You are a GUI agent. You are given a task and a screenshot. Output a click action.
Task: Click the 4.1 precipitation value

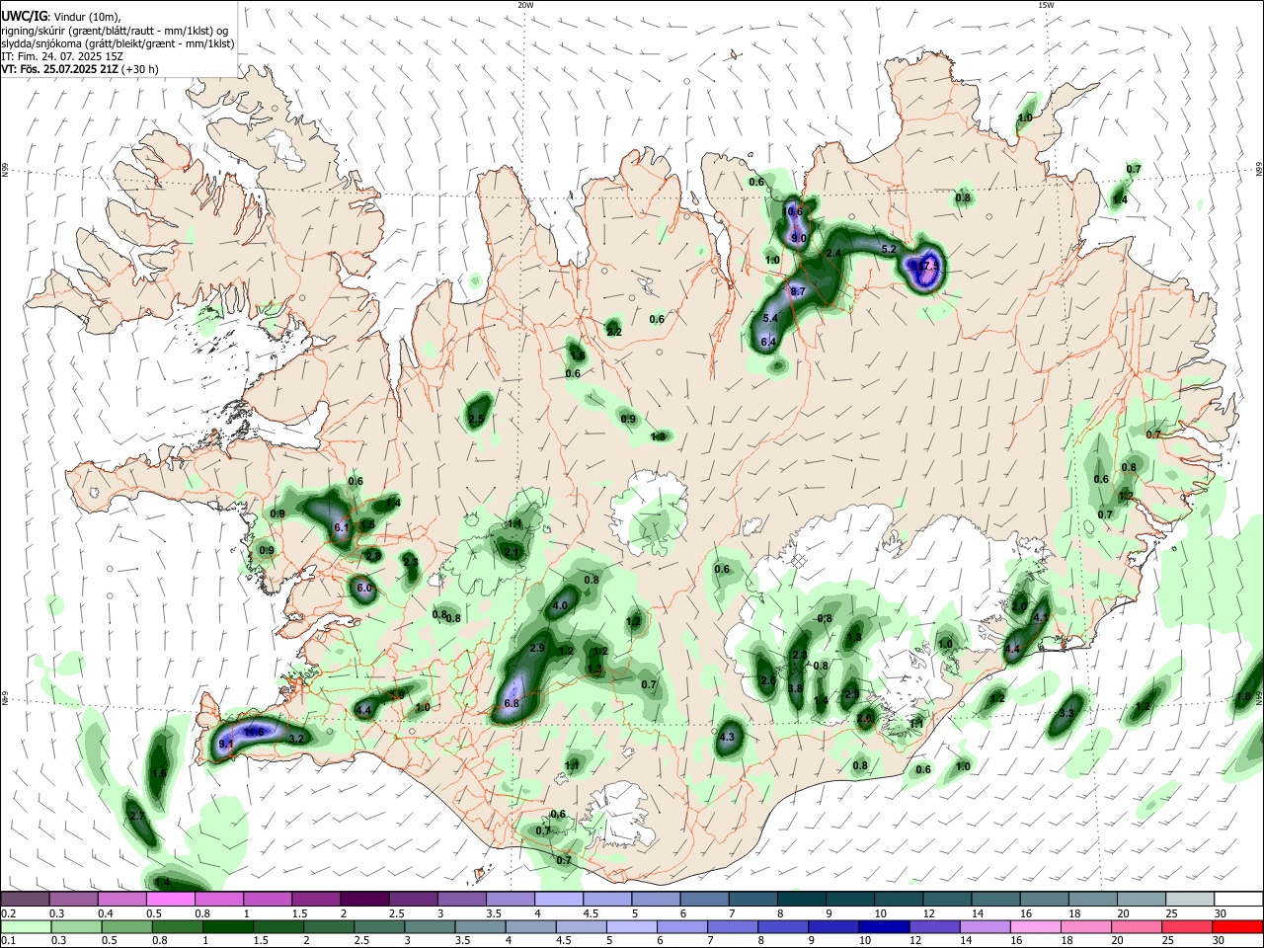[x=1041, y=617]
